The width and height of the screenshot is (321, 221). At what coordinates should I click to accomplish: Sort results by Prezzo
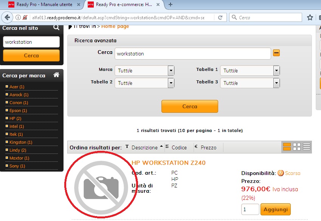click(x=208, y=147)
